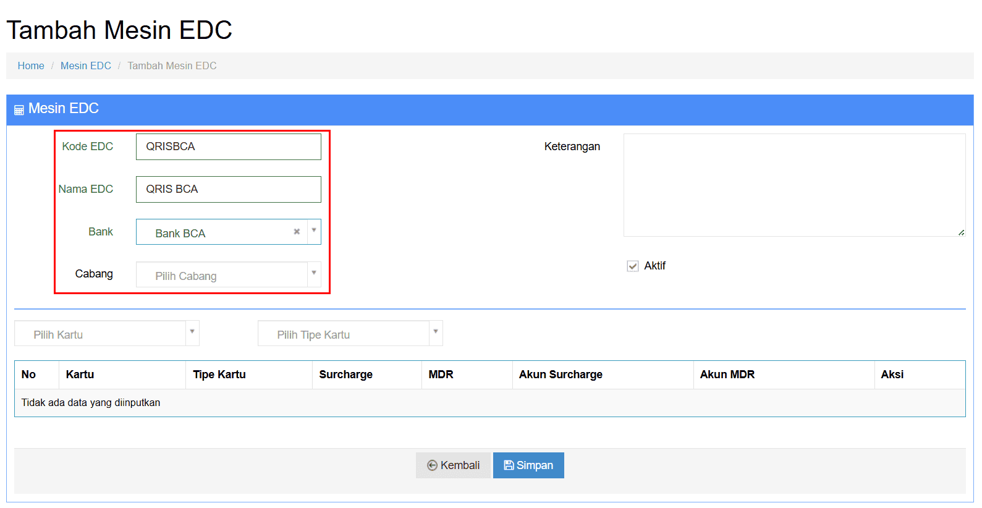Click the Kembali button
This screenshot has height=508, width=982.
[453, 465]
